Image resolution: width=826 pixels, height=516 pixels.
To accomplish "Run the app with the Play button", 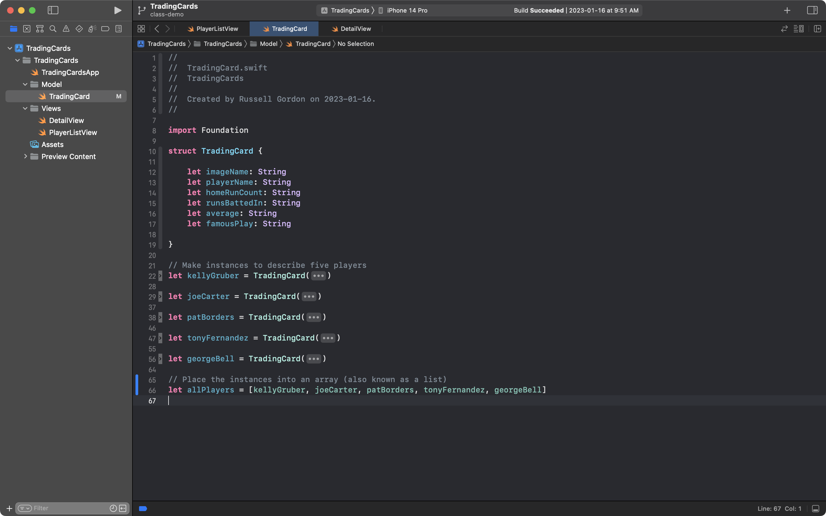I will [118, 10].
